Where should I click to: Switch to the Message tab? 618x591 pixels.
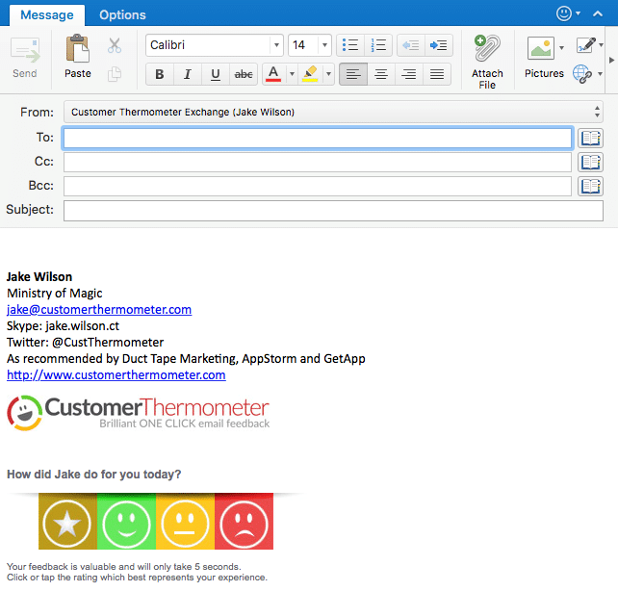[47, 15]
